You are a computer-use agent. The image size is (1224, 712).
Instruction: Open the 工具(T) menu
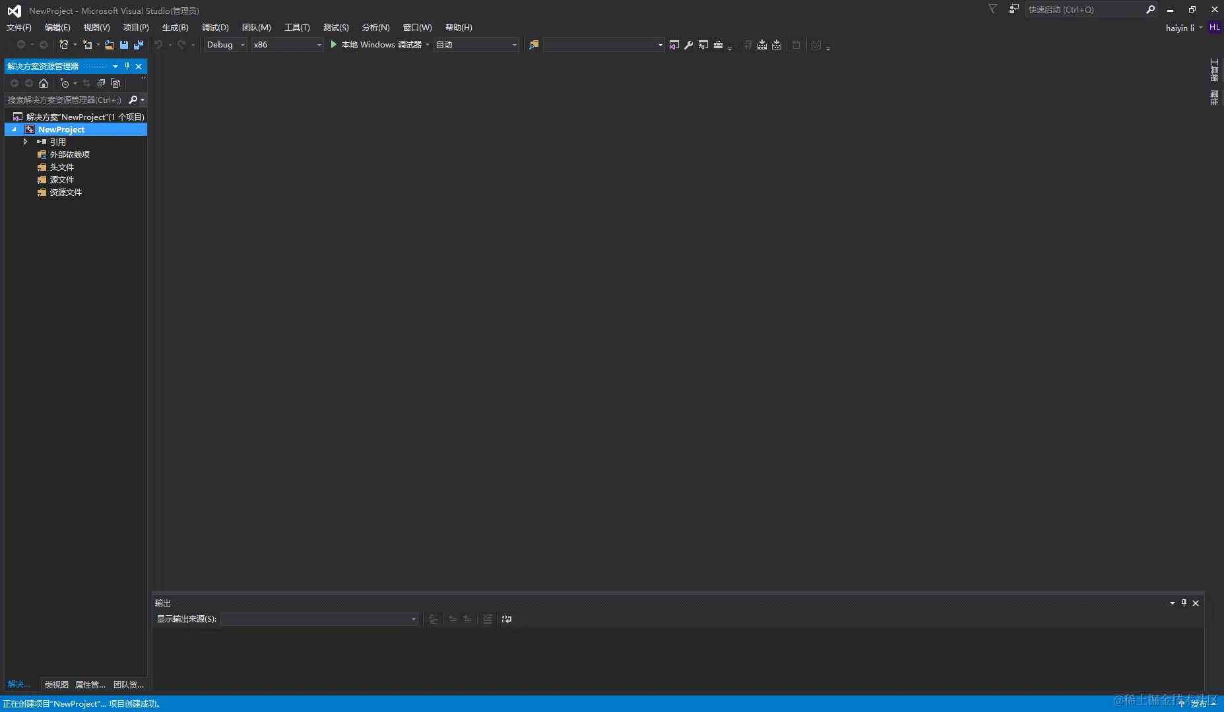pyautogui.click(x=297, y=27)
